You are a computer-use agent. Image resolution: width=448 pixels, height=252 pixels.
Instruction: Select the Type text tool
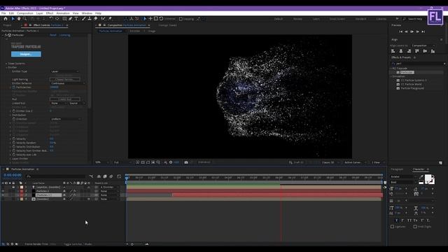76,19
